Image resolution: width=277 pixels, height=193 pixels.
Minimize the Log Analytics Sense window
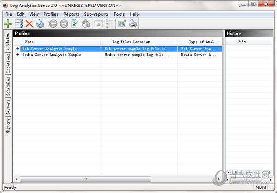click(x=244, y=4)
